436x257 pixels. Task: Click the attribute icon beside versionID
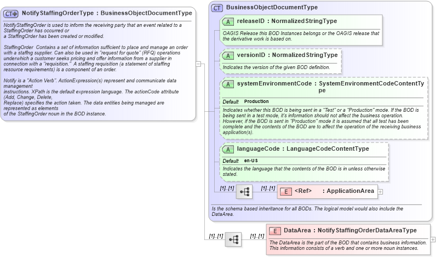228,56
